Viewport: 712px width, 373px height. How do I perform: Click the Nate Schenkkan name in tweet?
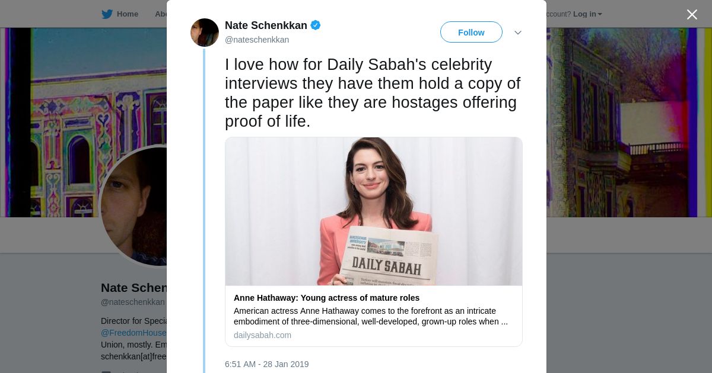266,25
